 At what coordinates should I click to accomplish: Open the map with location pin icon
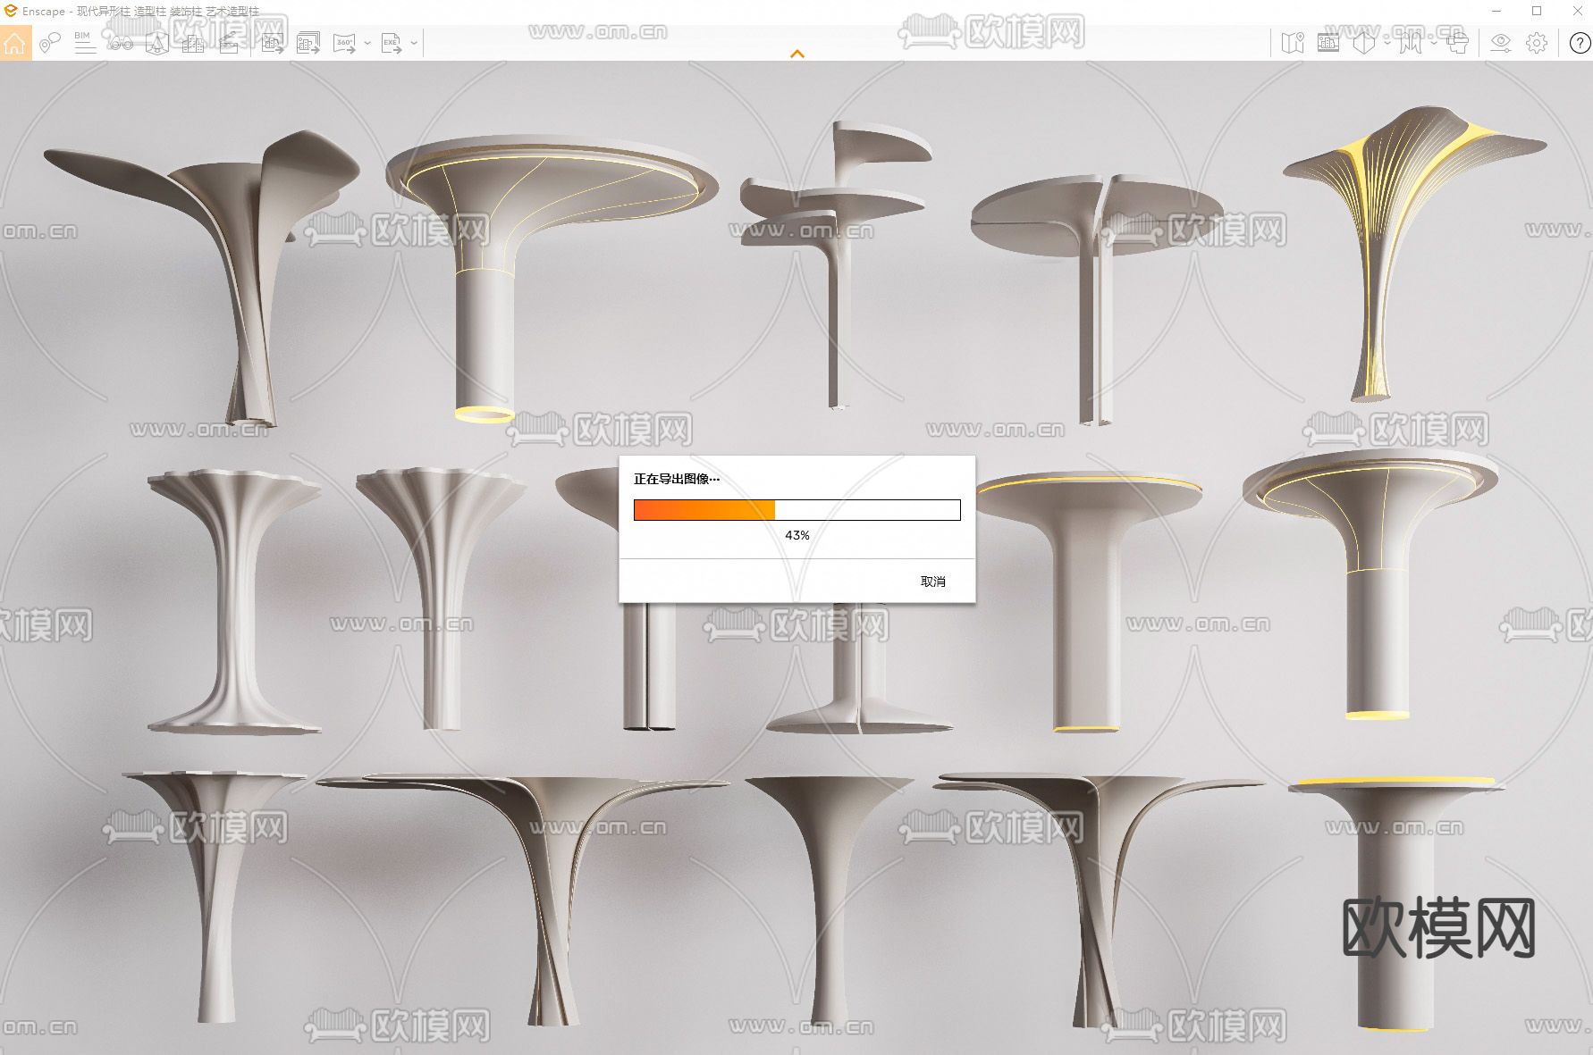[x=1293, y=43]
